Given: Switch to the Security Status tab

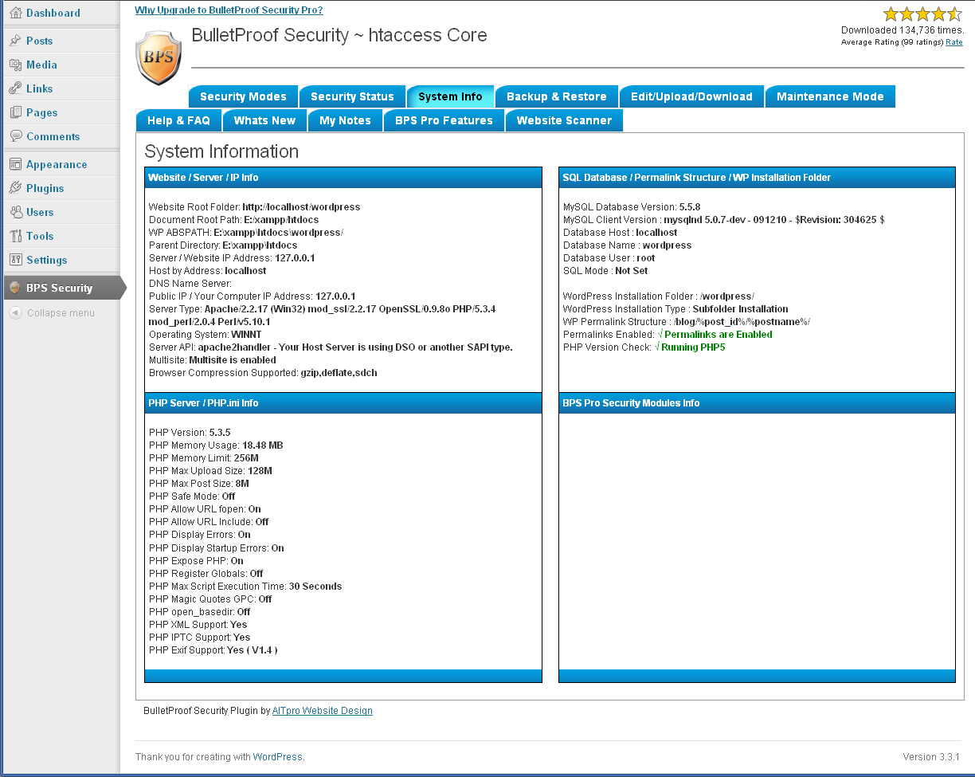Looking at the screenshot, I should coord(352,96).
